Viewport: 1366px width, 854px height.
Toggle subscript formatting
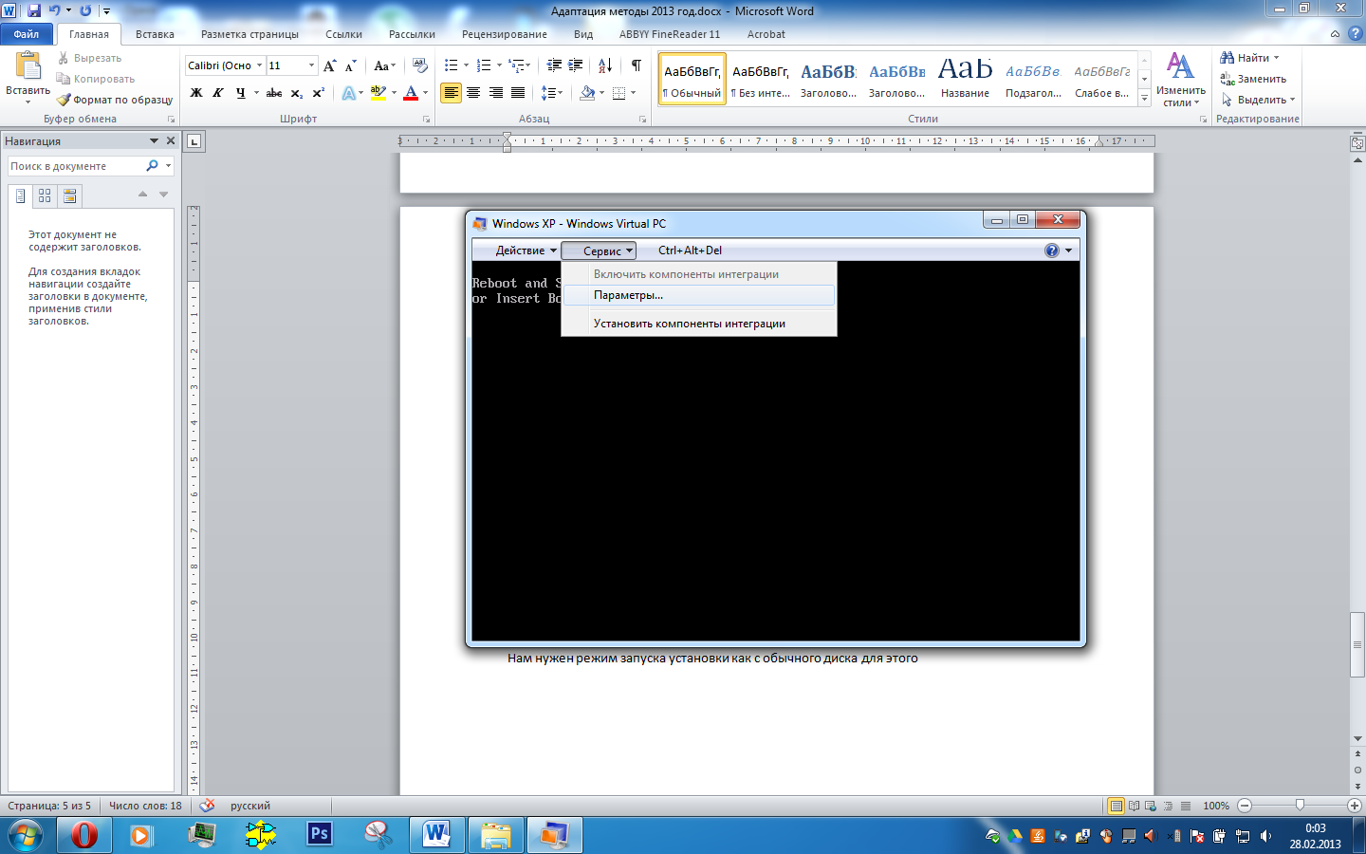coord(296,93)
